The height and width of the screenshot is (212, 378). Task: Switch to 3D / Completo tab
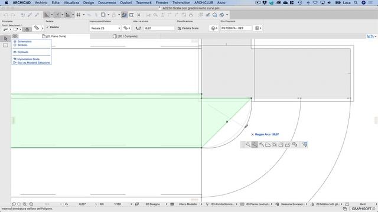click(125, 37)
